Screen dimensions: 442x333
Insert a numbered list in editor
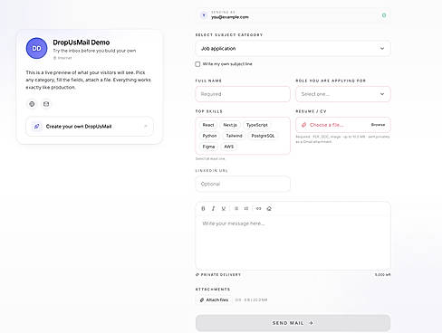[x=246, y=208]
